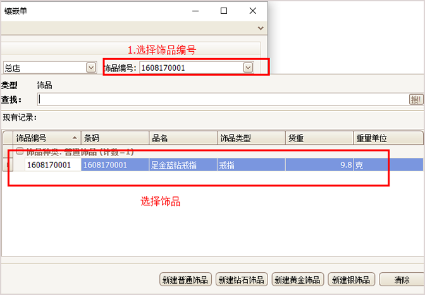The image size is (425, 295).
Task: Click the 重量单位 column header
Action: [x=388, y=138]
